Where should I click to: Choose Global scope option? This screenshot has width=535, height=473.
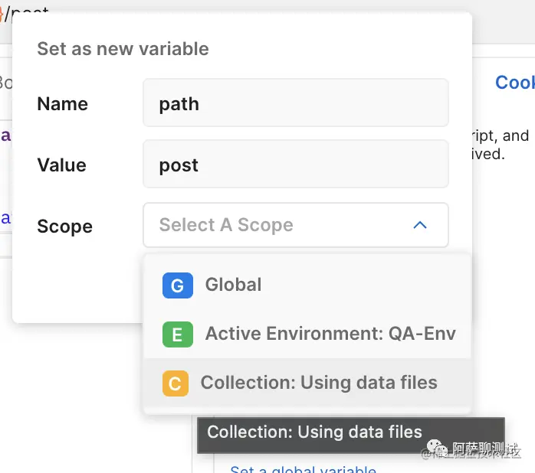(307, 285)
